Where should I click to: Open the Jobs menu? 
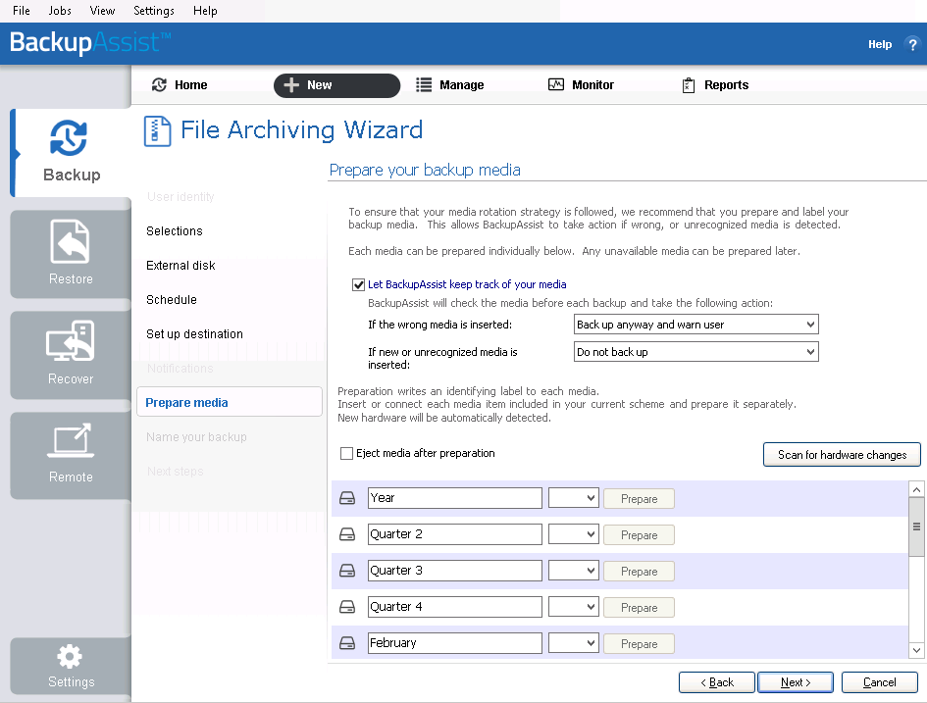[x=60, y=11]
